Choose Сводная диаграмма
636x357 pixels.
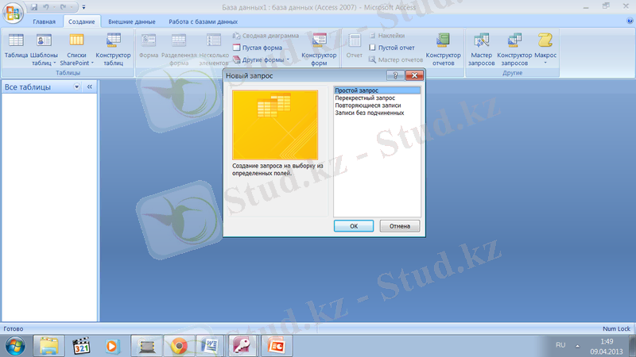[x=266, y=36]
